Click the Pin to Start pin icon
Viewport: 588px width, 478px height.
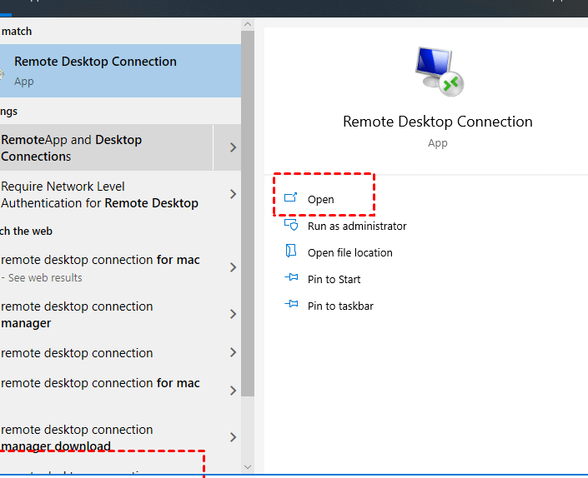click(291, 279)
